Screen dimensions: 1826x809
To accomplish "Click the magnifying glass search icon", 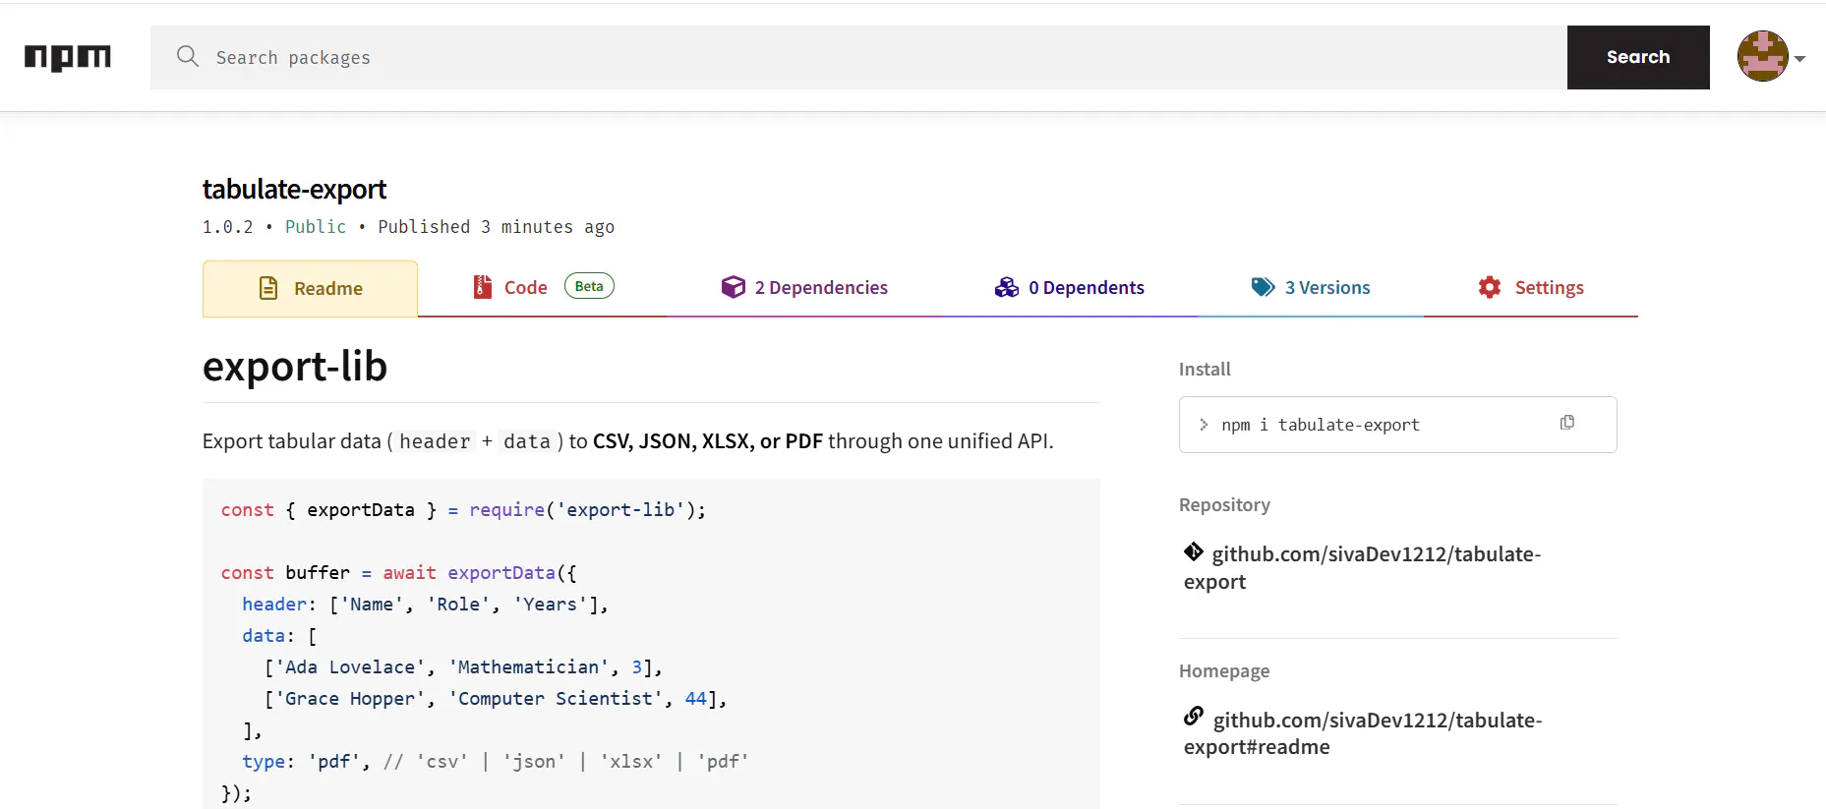I will (188, 56).
